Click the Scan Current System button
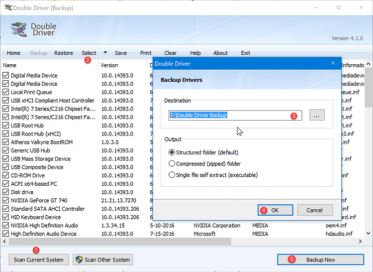This screenshot has width=373, height=272. 39,260
